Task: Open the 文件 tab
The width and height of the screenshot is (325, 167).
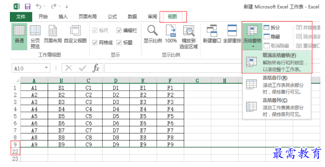Action: [x=21, y=17]
